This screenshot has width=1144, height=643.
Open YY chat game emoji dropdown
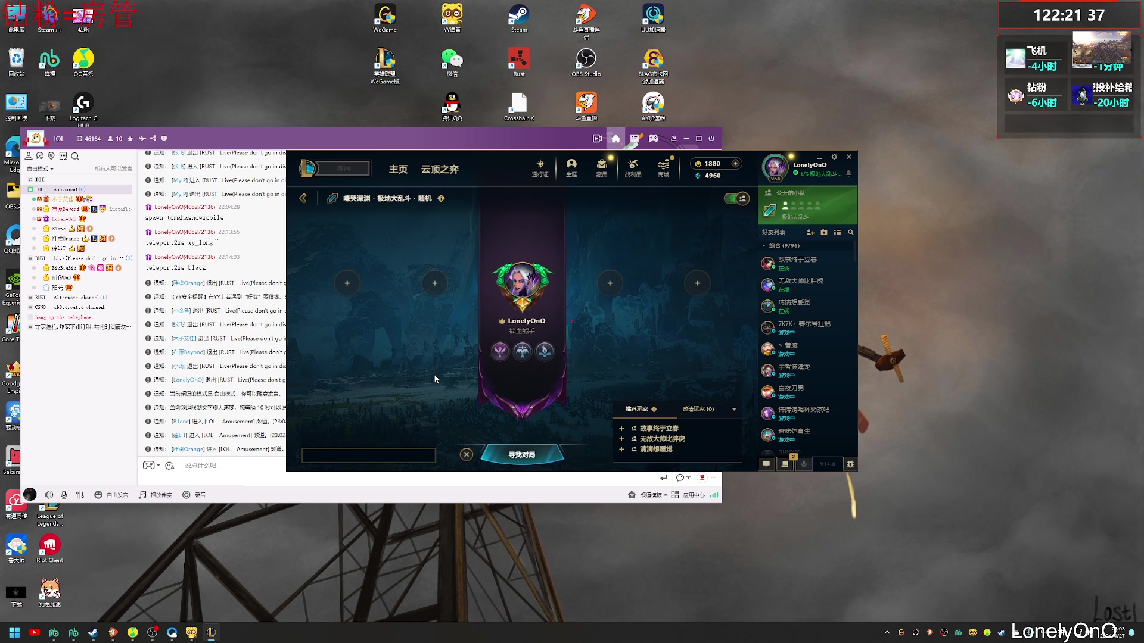tap(151, 465)
